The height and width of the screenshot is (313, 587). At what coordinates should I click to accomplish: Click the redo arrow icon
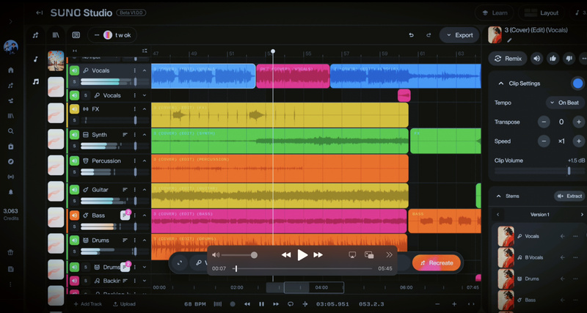tap(428, 34)
